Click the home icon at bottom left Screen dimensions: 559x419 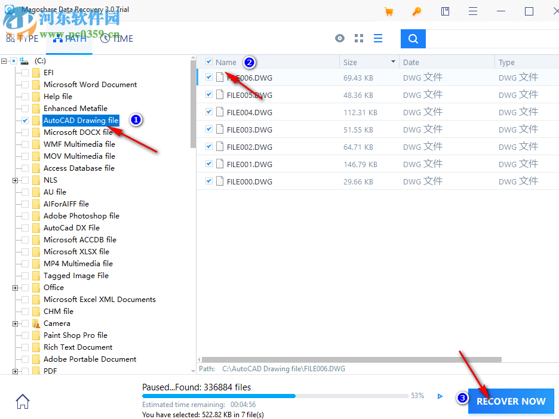click(22, 401)
